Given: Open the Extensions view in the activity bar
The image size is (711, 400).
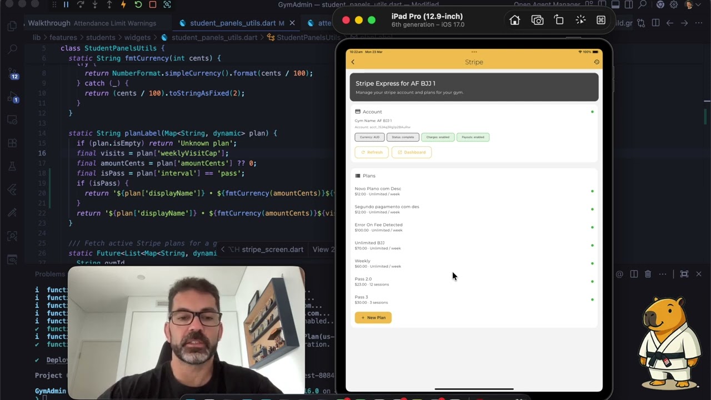Looking at the screenshot, I should (x=13, y=143).
